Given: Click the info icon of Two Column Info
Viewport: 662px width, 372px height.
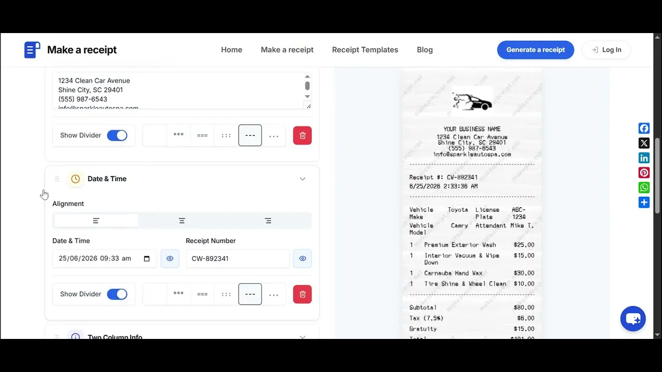Looking at the screenshot, I should [x=76, y=336].
